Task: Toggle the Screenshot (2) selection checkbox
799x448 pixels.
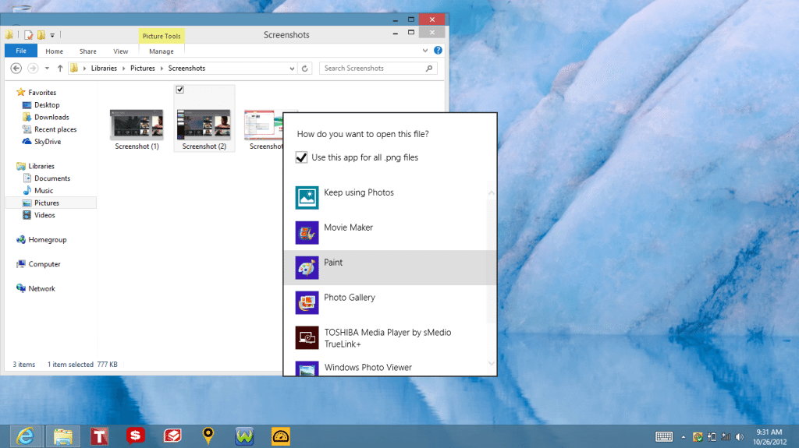Action: tap(180, 90)
